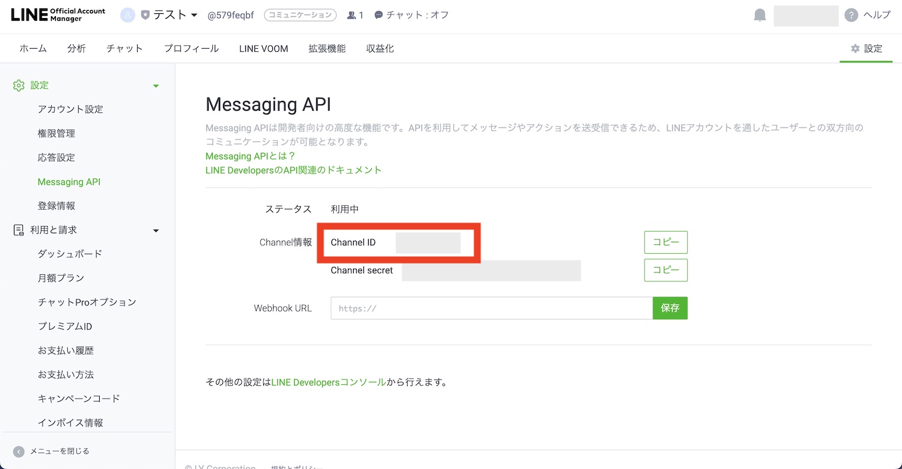This screenshot has width=902, height=469.
Task: Select Messaging API in the sidebar
Action: pos(69,182)
